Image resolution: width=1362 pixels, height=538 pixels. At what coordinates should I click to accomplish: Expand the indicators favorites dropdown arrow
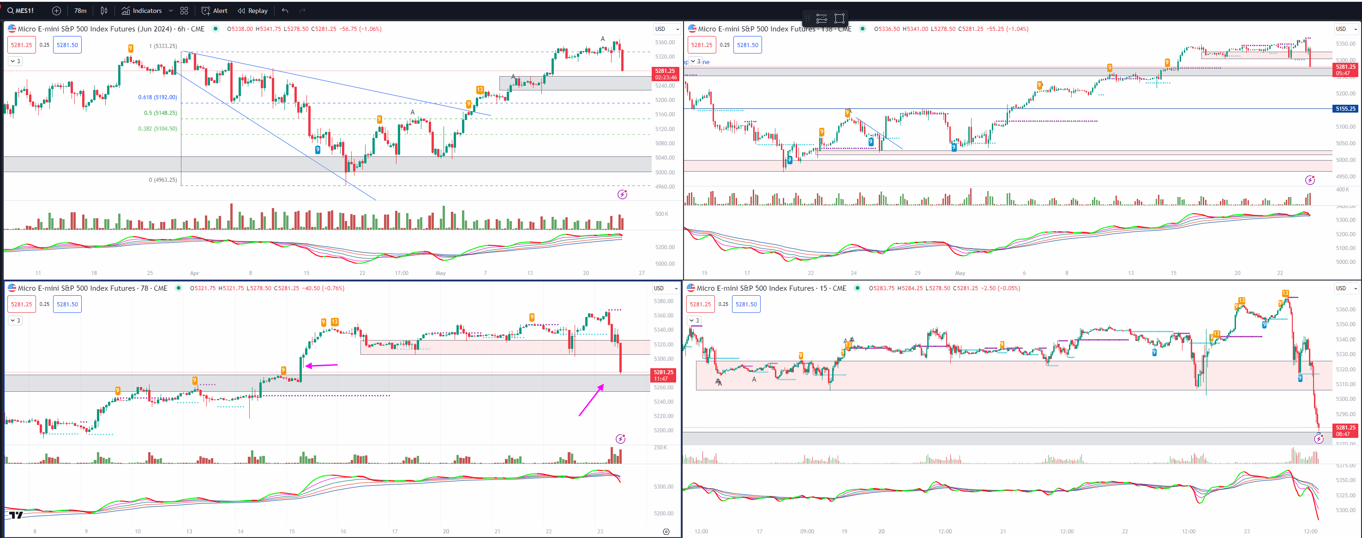tap(170, 11)
